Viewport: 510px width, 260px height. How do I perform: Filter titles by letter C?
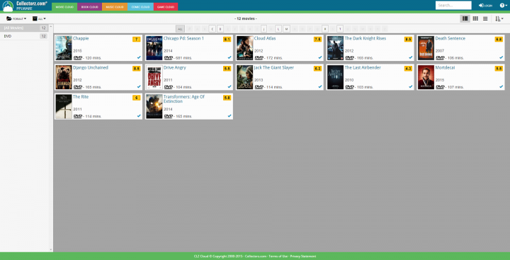point(212,29)
